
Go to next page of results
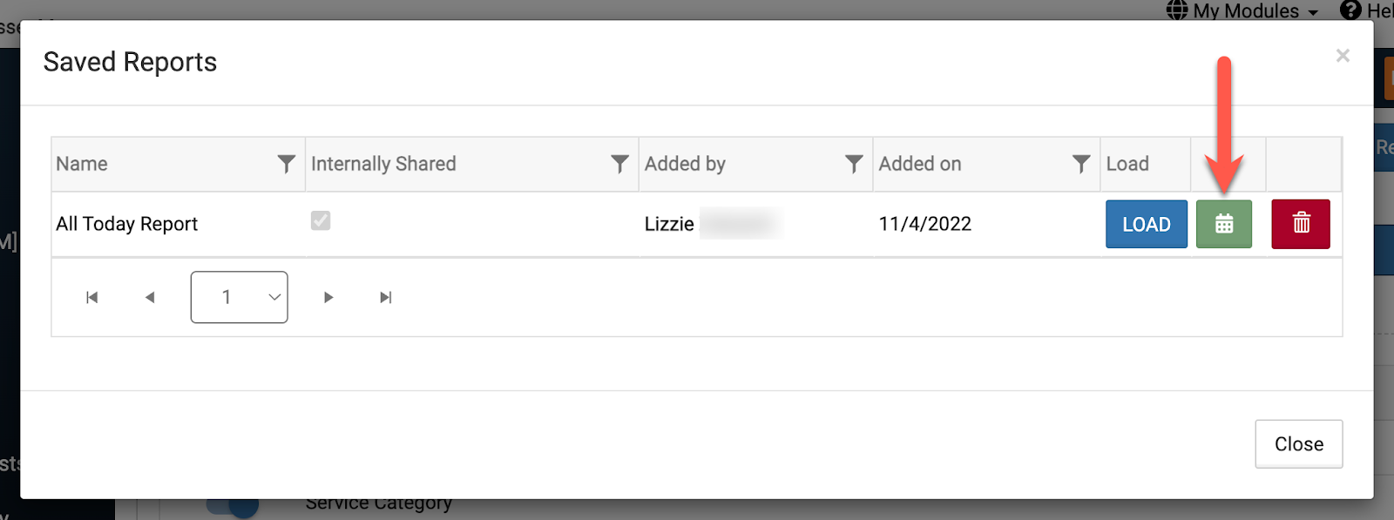(x=328, y=298)
